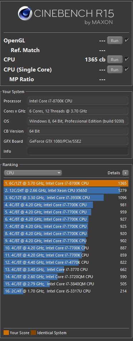Click the Cinebench sphere logo icon
Image resolution: width=133 pixels, height=341 pixels.
pyautogui.click(x=25, y=13)
